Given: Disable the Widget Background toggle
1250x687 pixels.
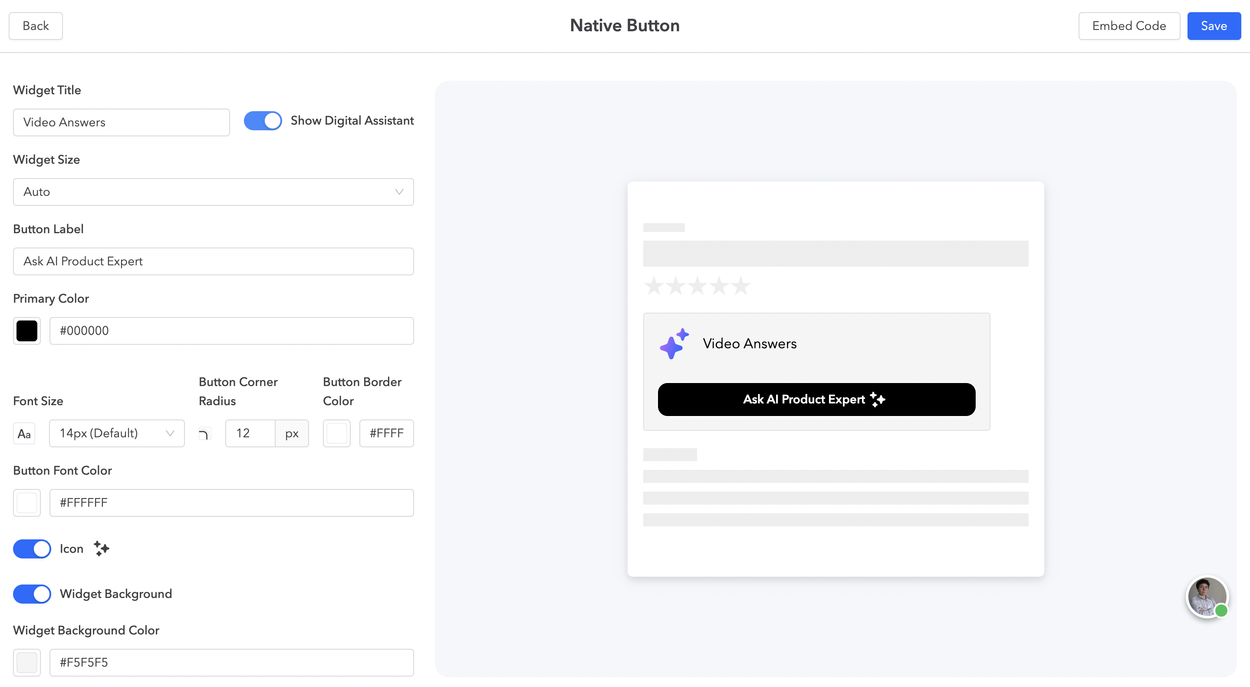Looking at the screenshot, I should point(32,594).
